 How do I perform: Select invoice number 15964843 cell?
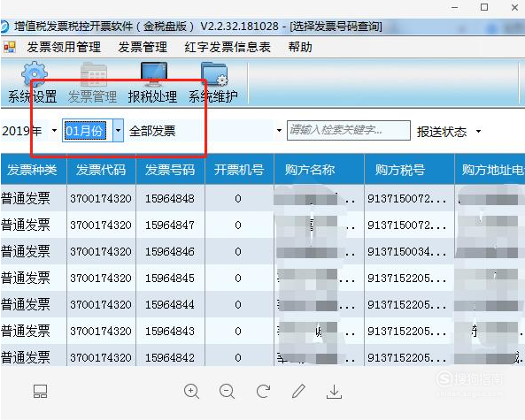pyautogui.click(x=170, y=331)
